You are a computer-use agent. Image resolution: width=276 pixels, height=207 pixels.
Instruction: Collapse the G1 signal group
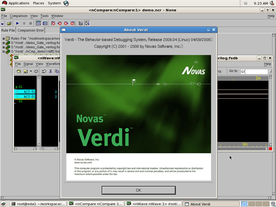16,87
